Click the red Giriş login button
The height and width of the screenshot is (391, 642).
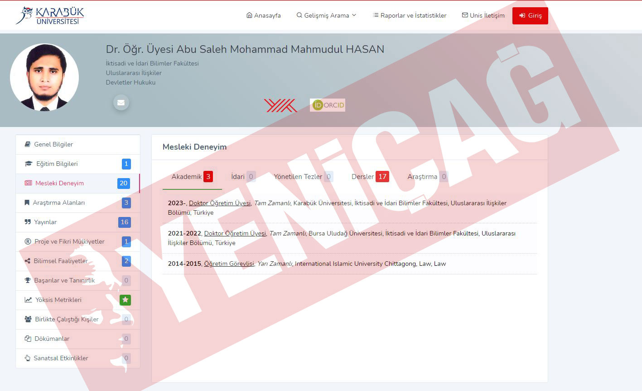(530, 15)
